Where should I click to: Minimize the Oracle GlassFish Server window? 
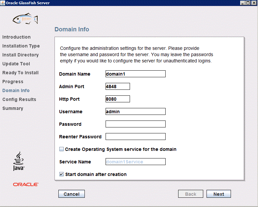pos(242,3)
